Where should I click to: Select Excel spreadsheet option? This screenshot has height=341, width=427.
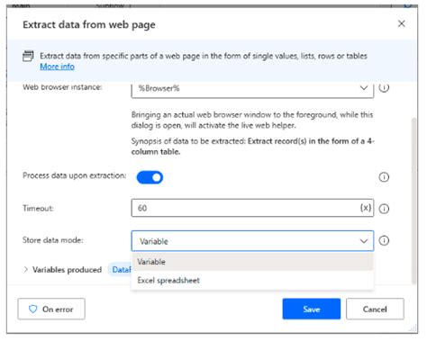[252, 280]
